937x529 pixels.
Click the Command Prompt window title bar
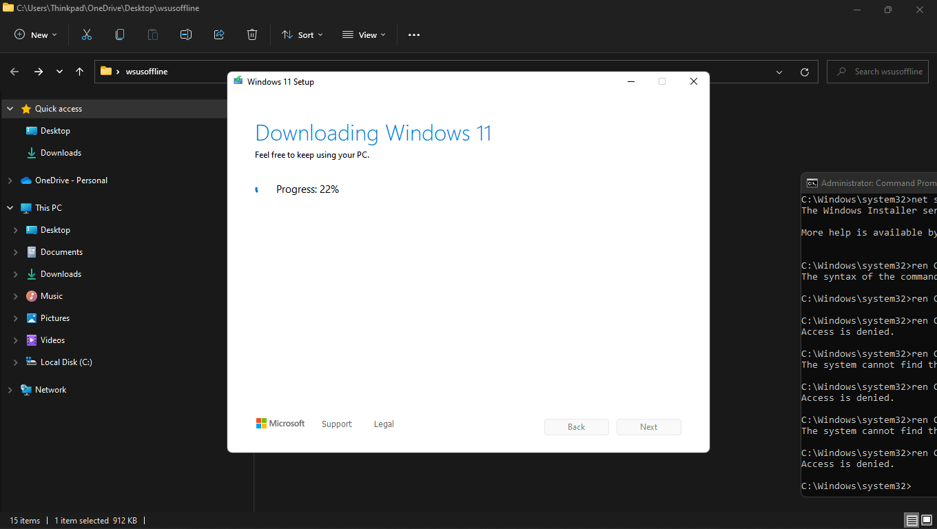tap(869, 183)
